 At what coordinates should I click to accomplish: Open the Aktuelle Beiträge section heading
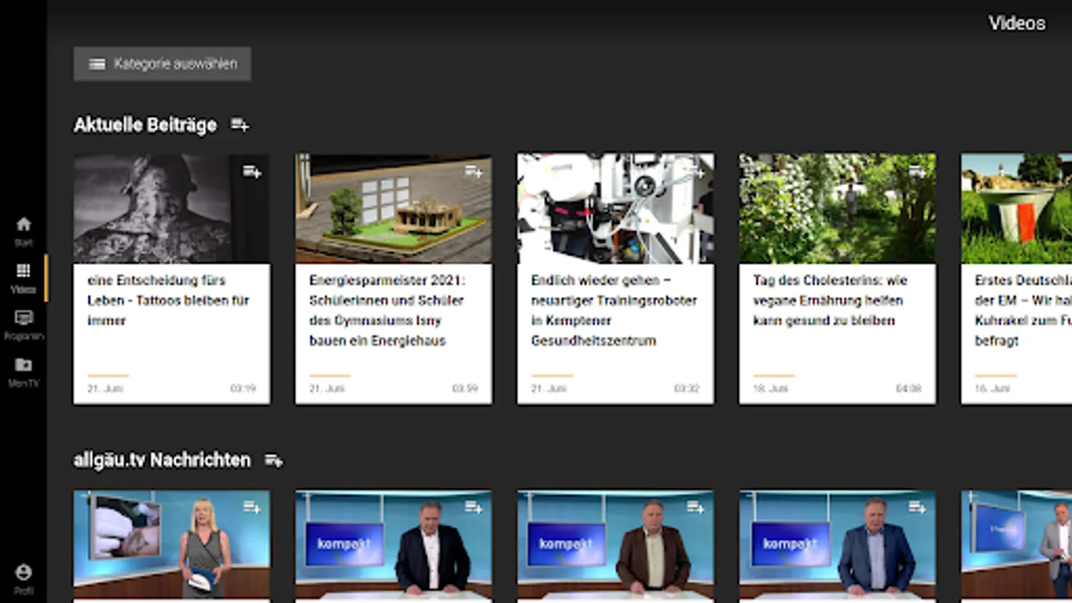[x=145, y=125]
